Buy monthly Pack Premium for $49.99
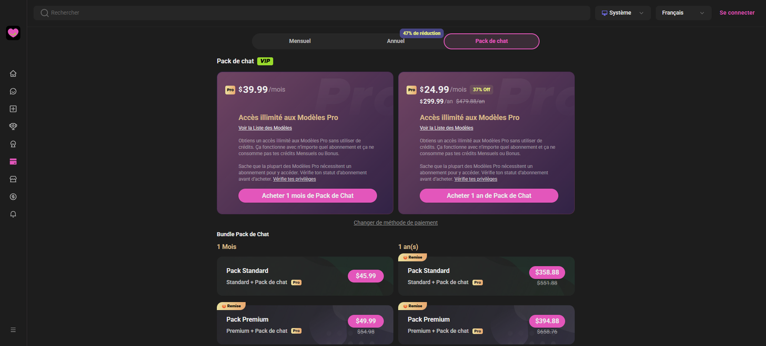The height and width of the screenshot is (346, 766). pyautogui.click(x=366, y=321)
